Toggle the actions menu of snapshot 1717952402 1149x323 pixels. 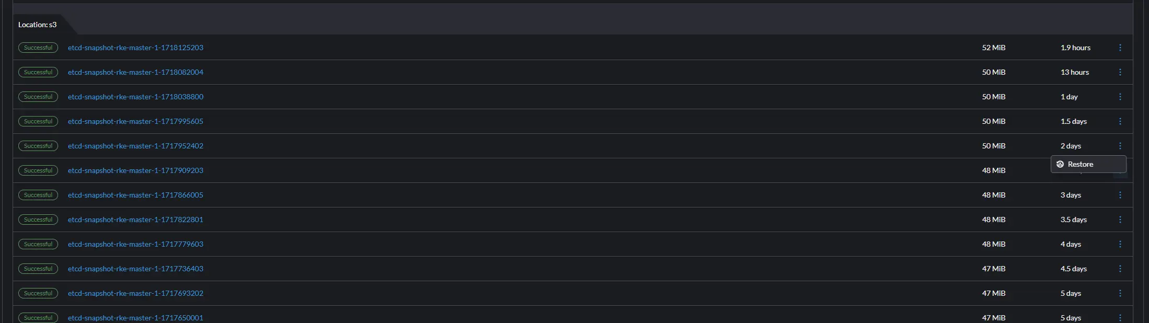(x=1120, y=146)
